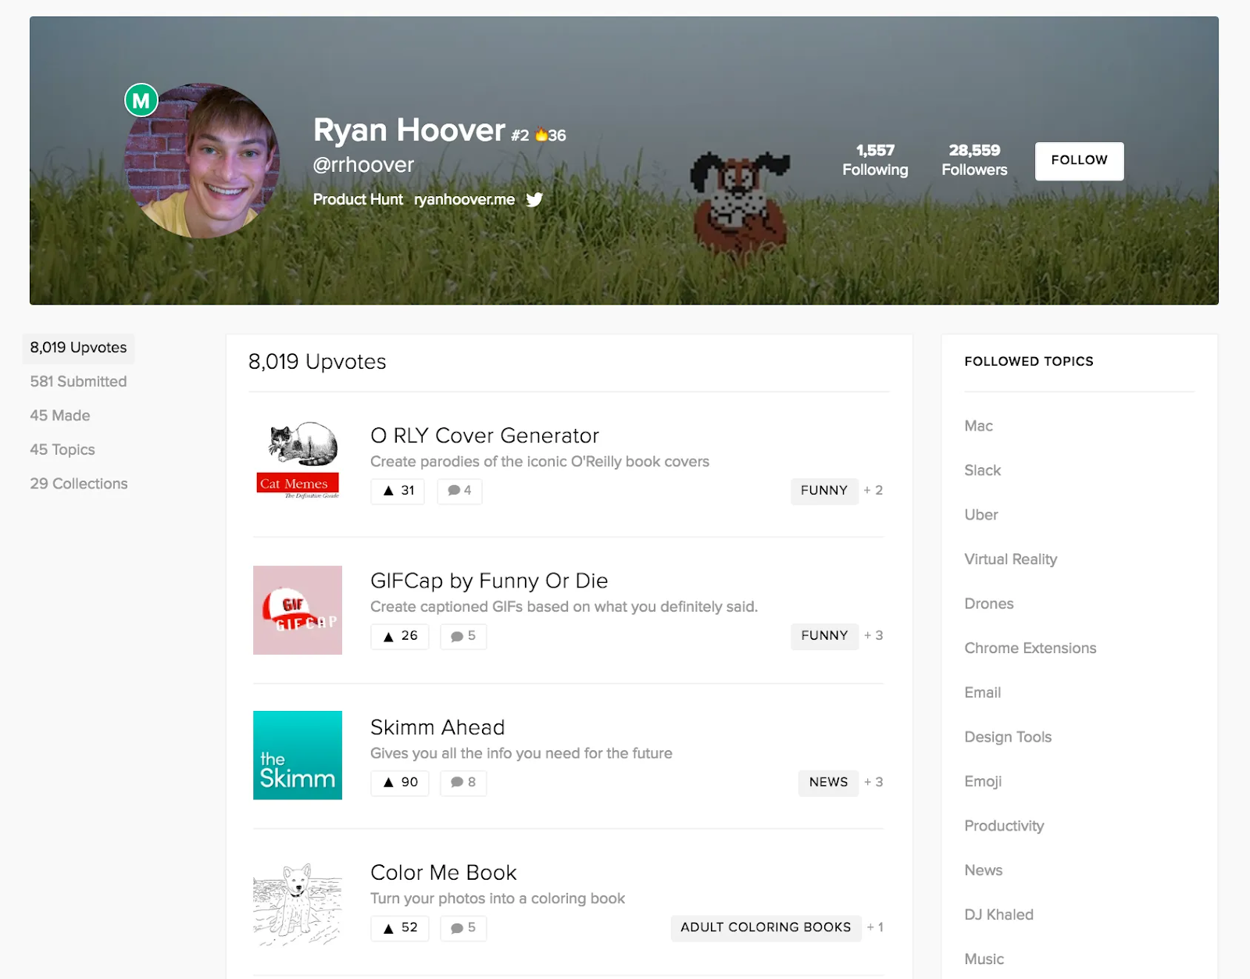
Task: Switch to 45 Made tab
Action: (60, 416)
